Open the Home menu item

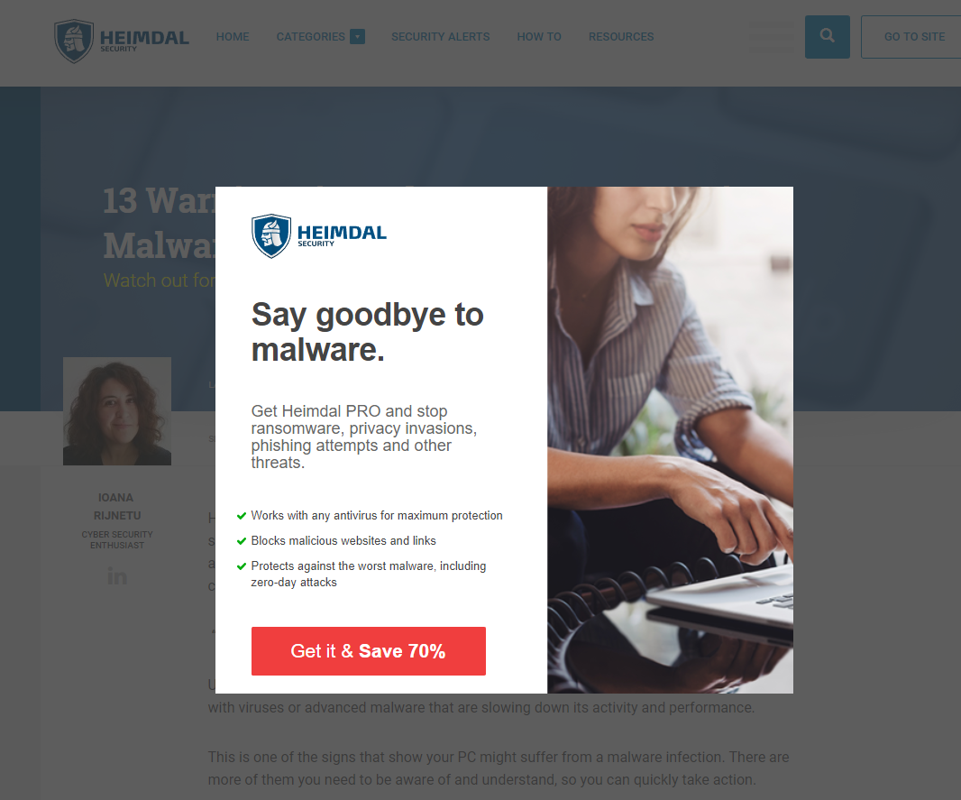click(x=233, y=37)
